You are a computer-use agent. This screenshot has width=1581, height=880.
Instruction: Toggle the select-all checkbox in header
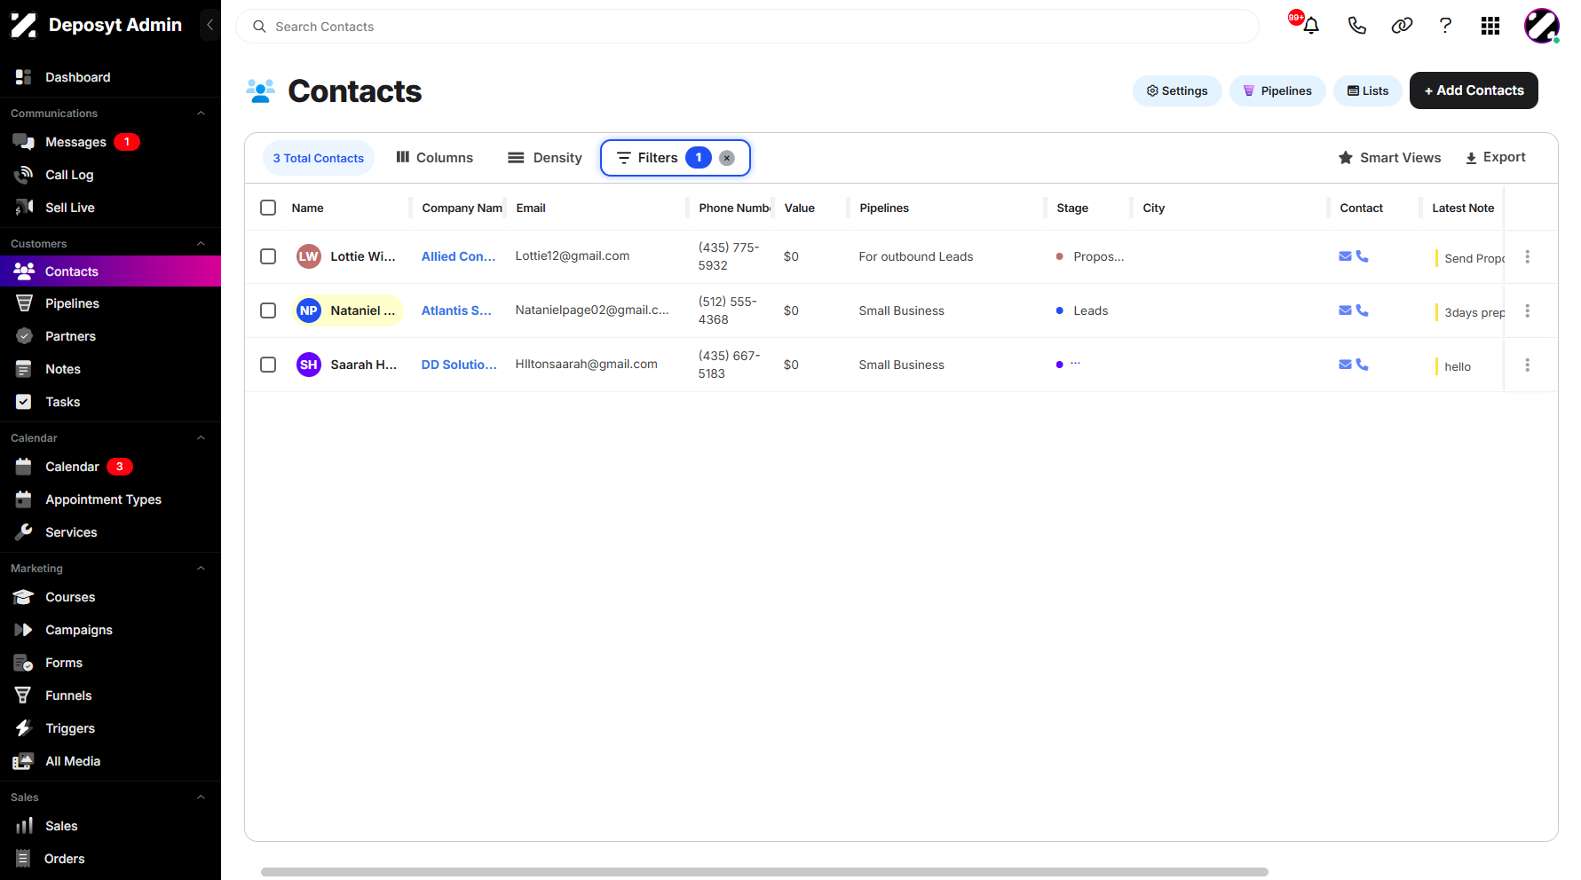click(x=268, y=208)
